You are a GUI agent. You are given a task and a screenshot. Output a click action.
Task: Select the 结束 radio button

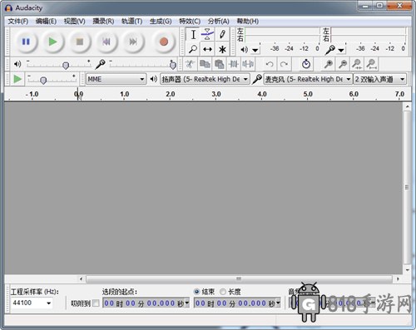tap(196, 292)
